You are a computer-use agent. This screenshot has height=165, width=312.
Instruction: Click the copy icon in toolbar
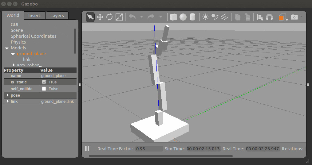coord(237,17)
